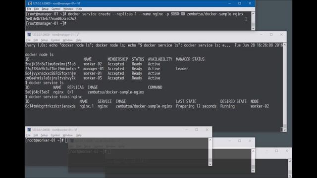Image resolution: width=317 pixels, height=178 pixels.
Task: Click the worker-02 node name row
Action: click(93, 64)
